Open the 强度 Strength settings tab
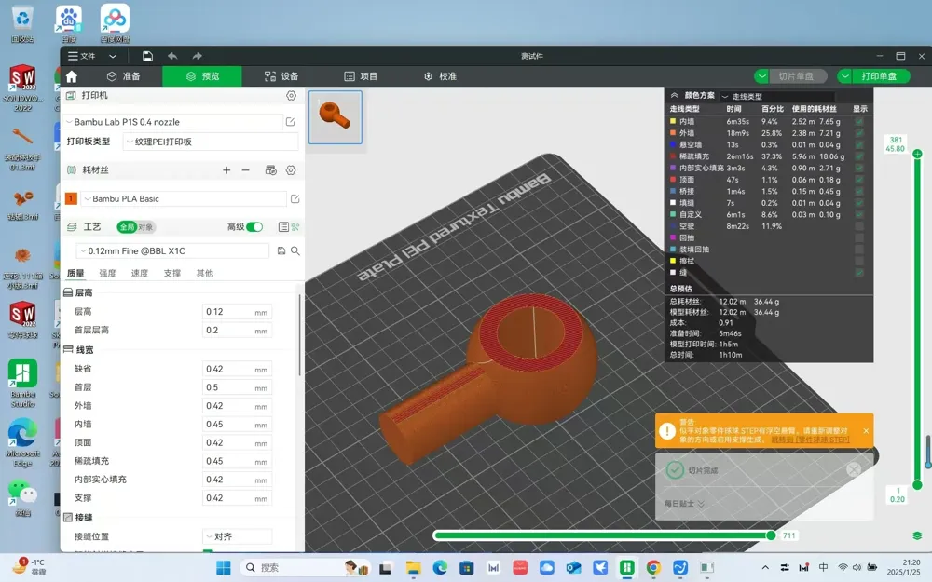 point(107,273)
